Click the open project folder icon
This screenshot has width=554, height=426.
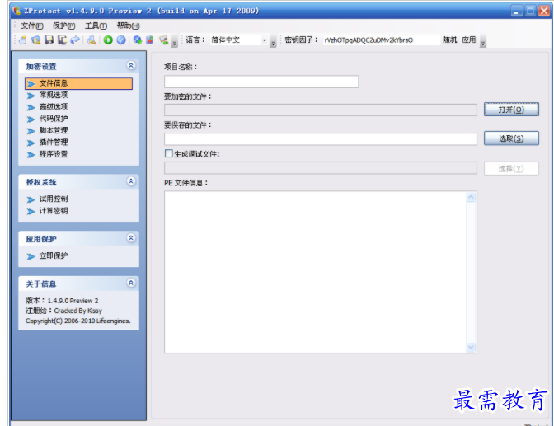coord(35,40)
